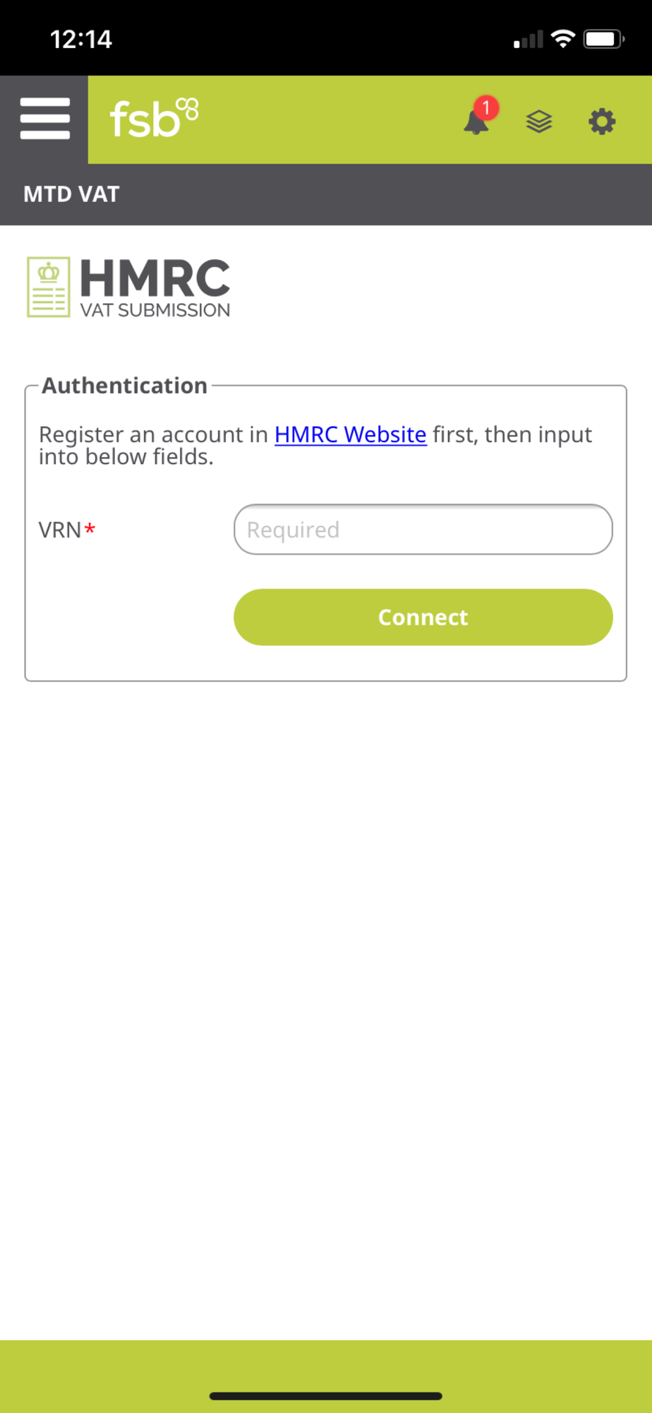
Task: Tap the fsb logo
Action: (x=154, y=118)
